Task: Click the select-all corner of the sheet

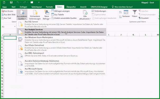Action: [2, 35]
